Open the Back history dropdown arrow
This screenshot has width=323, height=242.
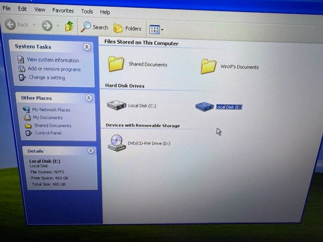[34, 25]
